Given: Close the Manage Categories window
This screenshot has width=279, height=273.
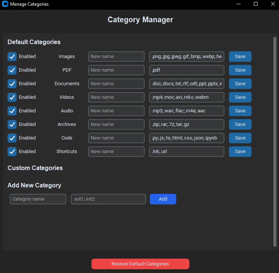Looking at the screenshot, I should tap(273, 4).
